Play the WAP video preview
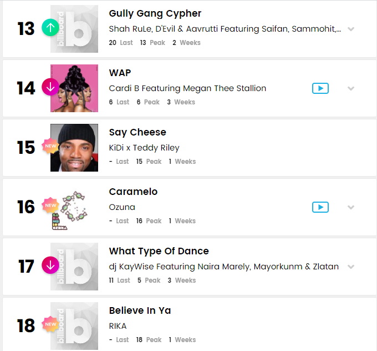 pos(320,88)
